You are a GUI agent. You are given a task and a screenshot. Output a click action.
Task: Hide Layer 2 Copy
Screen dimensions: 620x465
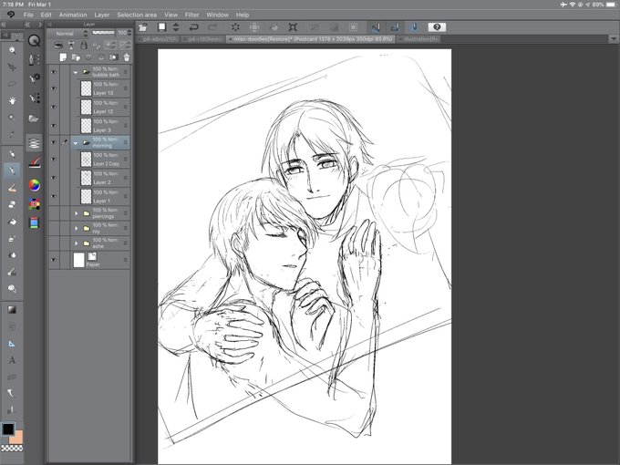click(x=54, y=160)
